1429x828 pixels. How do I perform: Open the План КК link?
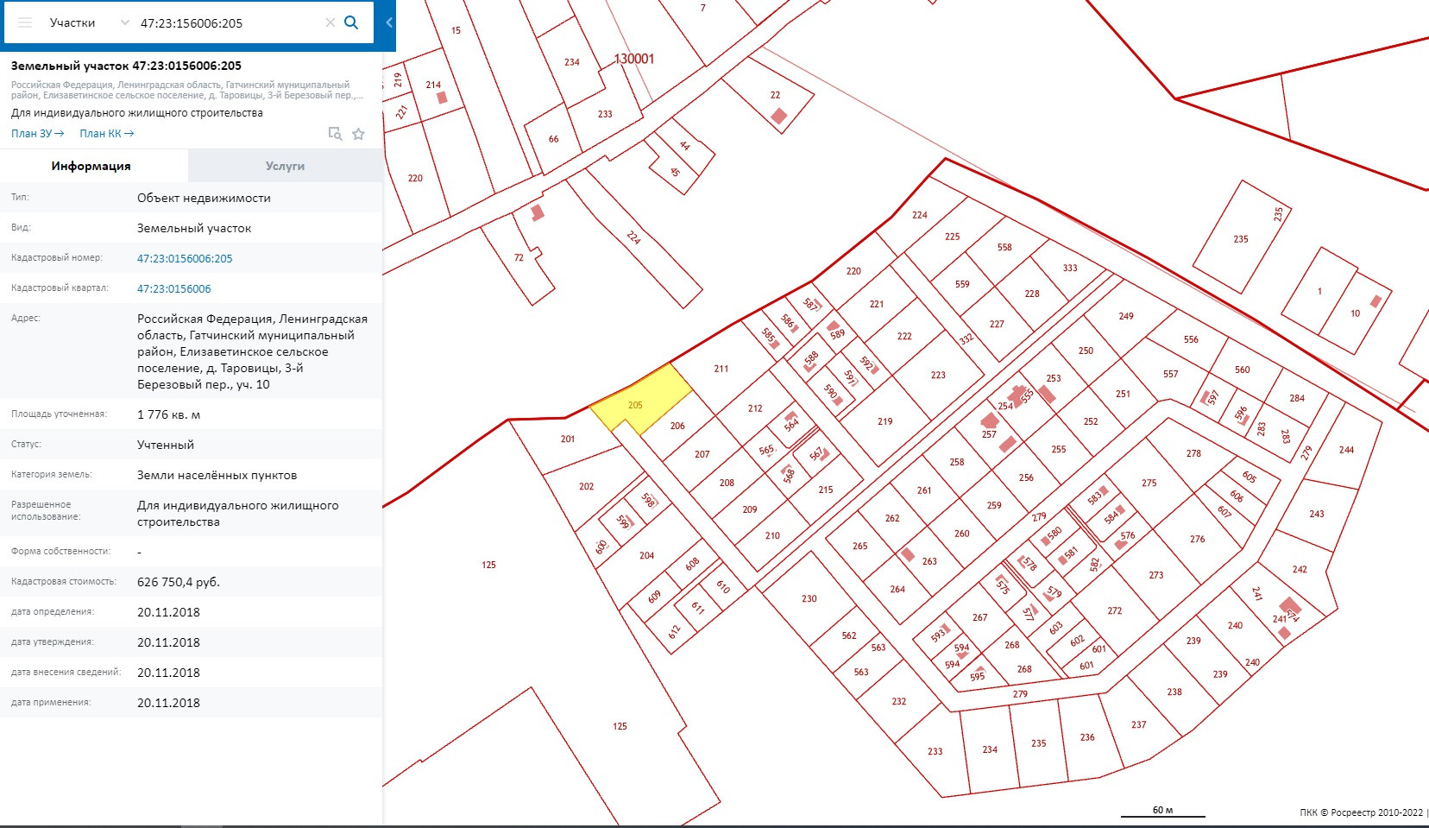[107, 134]
